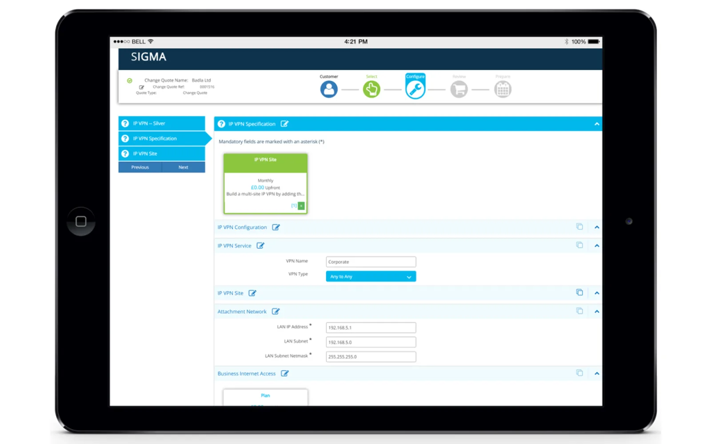The width and height of the screenshot is (711, 444).
Task: Edit IP VPN Specification header pencil
Action: point(284,124)
